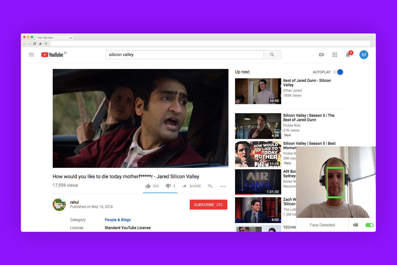This screenshot has height=265, width=397.
Task: Toggle the Autoplay switch
Action: [x=338, y=72]
